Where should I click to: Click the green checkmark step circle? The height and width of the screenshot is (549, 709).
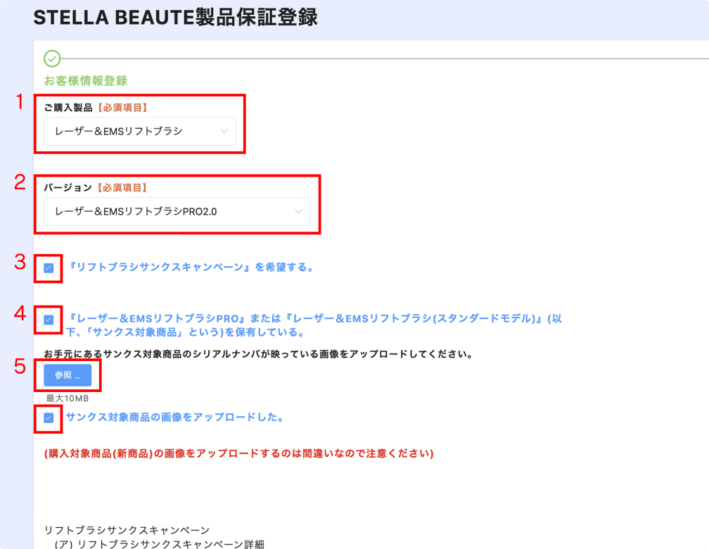(x=52, y=58)
